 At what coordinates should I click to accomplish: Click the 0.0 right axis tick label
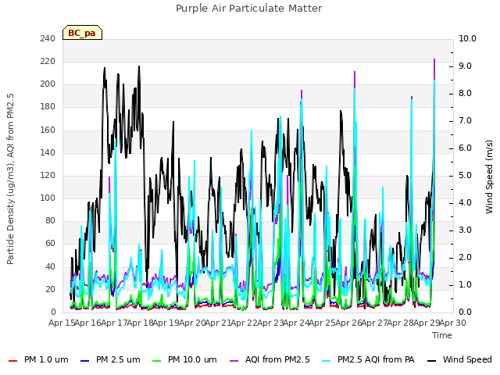click(x=465, y=312)
